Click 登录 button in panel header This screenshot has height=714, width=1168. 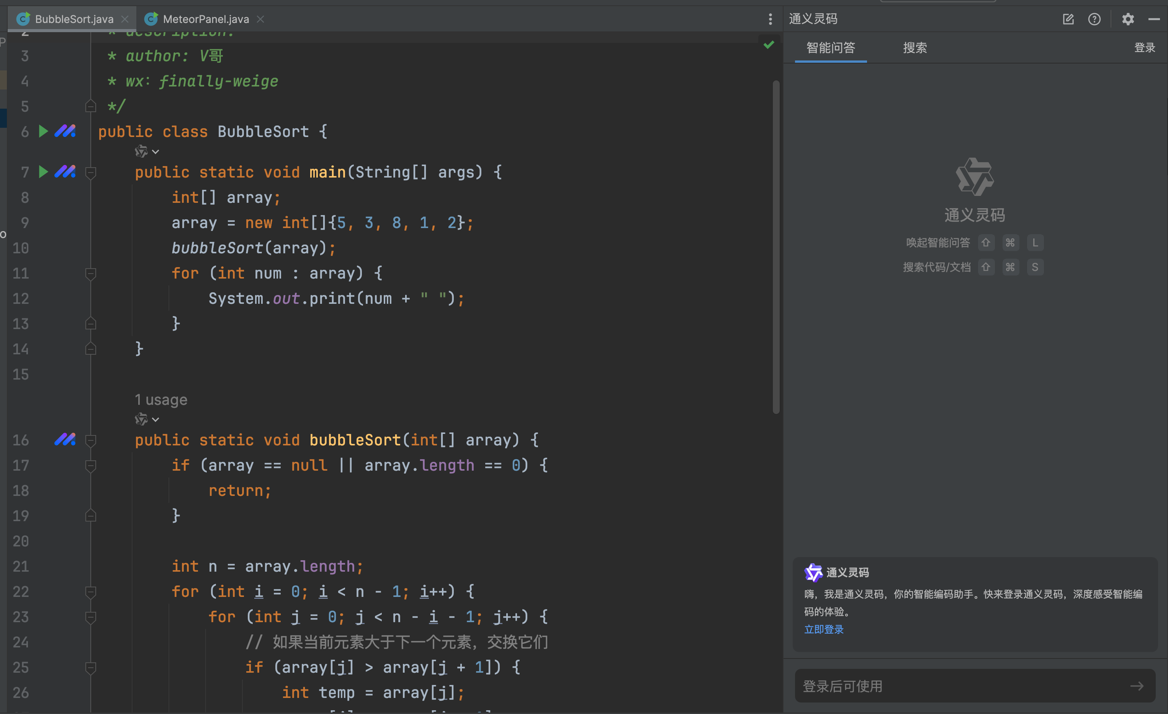click(1144, 47)
